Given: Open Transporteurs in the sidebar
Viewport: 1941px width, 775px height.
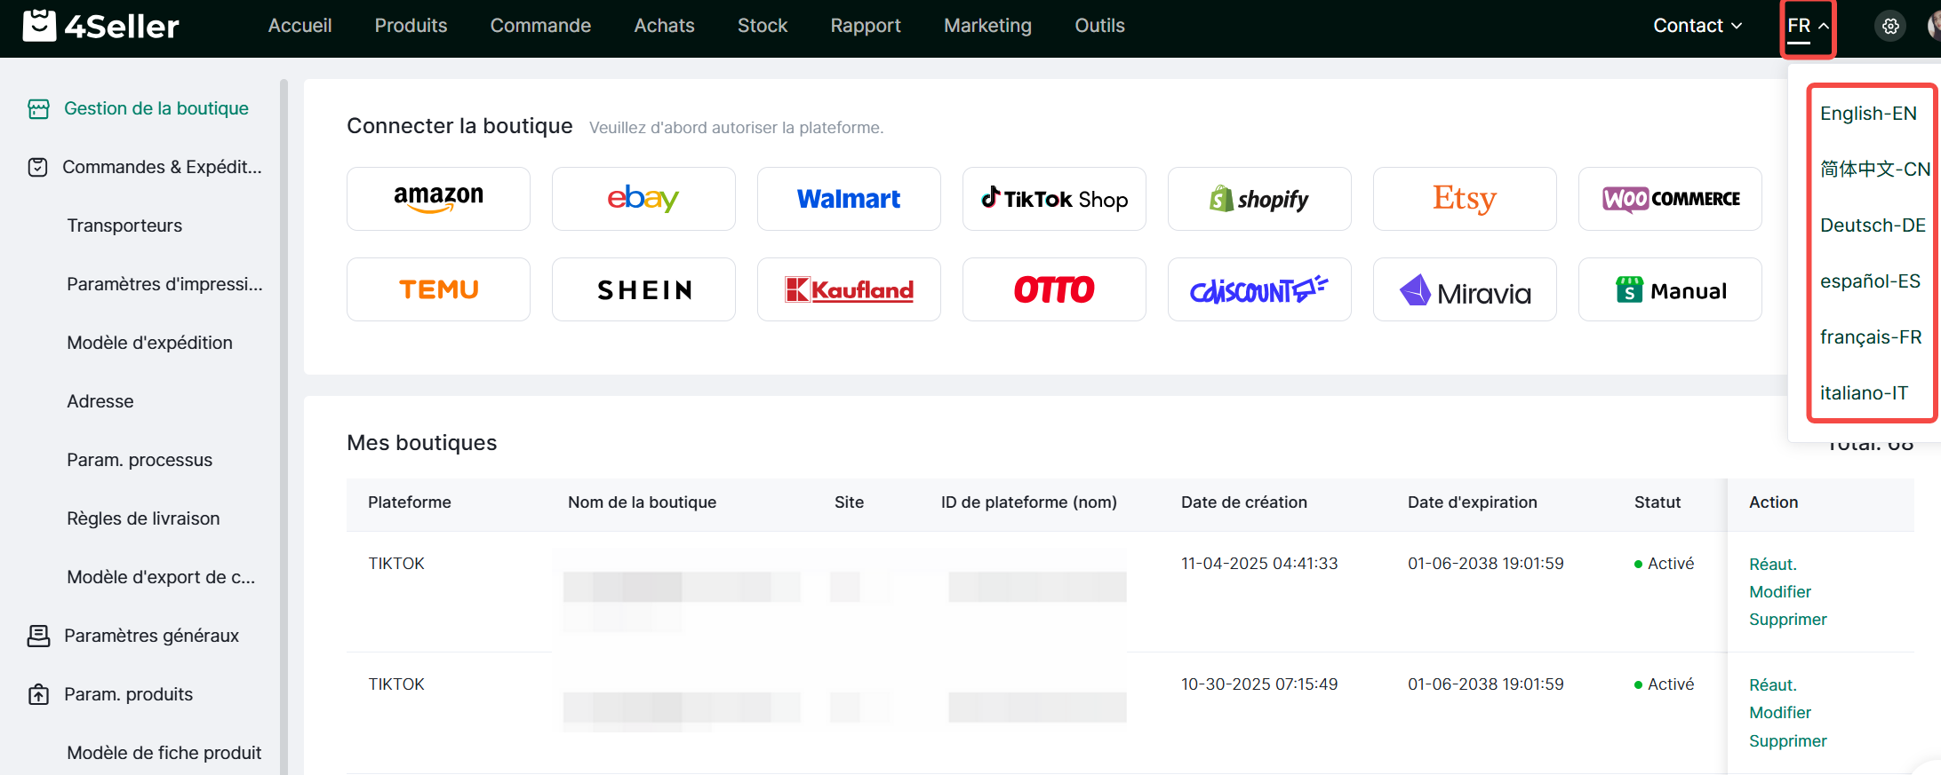Looking at the screenshot, I should pos(124,225).
